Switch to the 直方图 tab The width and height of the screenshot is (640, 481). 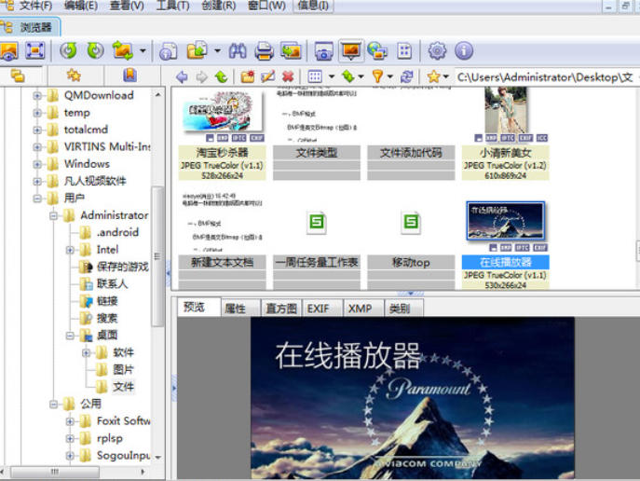tap(281, 309)
